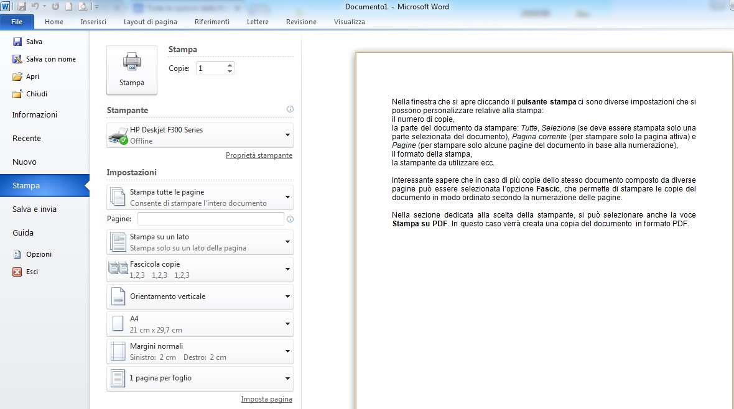The image size is (734, 409).
Task: Open the File tab
Action: pos(17,22)
